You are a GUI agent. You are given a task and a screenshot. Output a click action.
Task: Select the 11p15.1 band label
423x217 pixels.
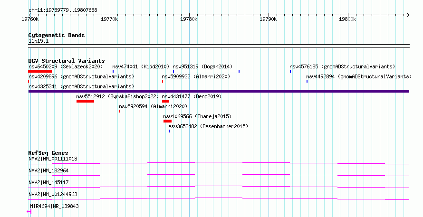(38, 41)
